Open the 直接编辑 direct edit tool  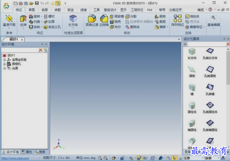point(213,21)
